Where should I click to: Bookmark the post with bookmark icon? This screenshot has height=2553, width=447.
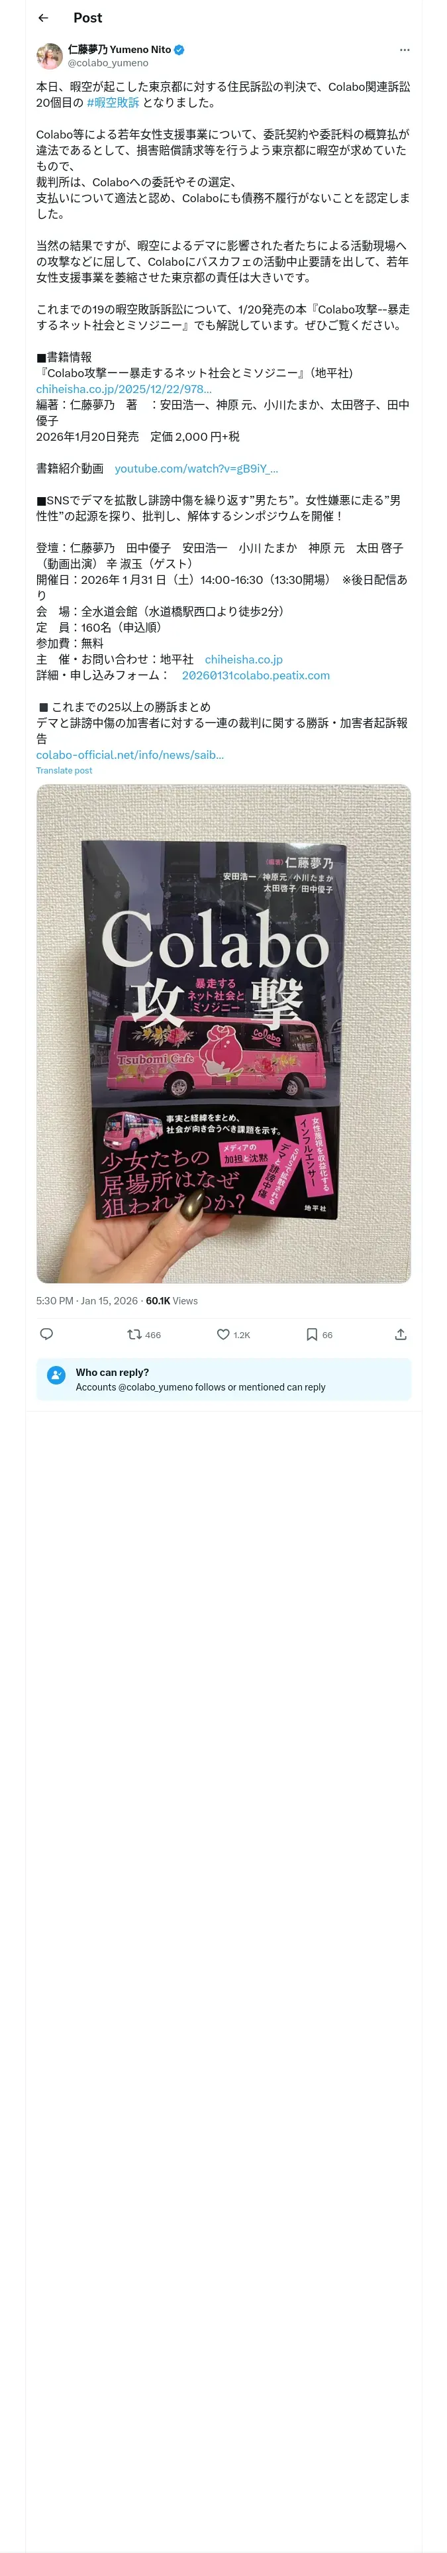click(319, 1334)
